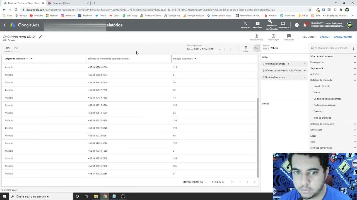
Task: Open Chrome in Windows taskbar
Action: [x=105, y=196]
